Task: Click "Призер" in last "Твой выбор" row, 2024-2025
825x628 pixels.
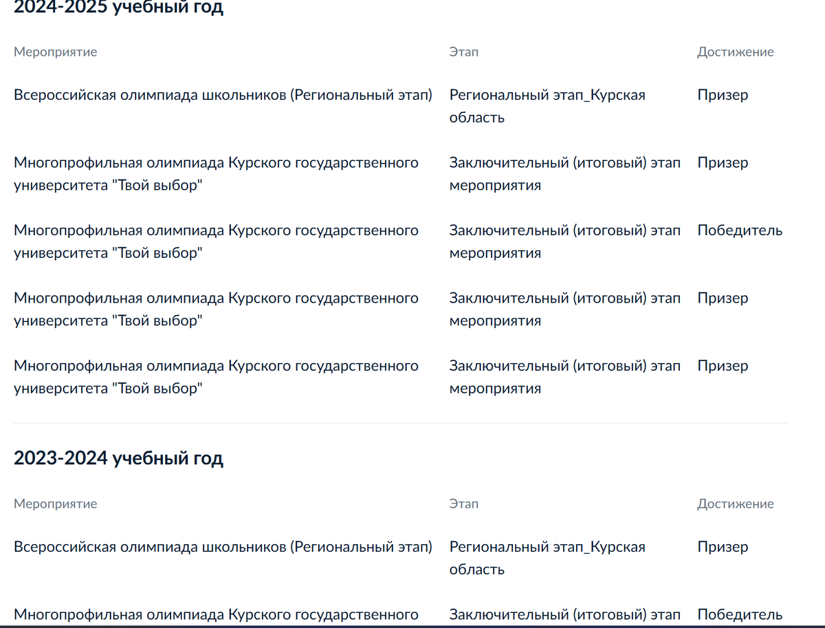Action: click(723, 366)
